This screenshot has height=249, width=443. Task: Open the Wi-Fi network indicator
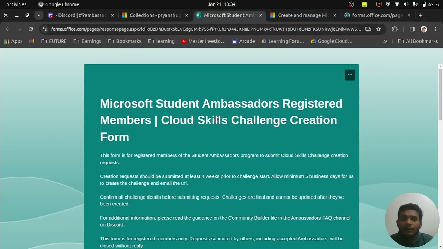point(397,4)
